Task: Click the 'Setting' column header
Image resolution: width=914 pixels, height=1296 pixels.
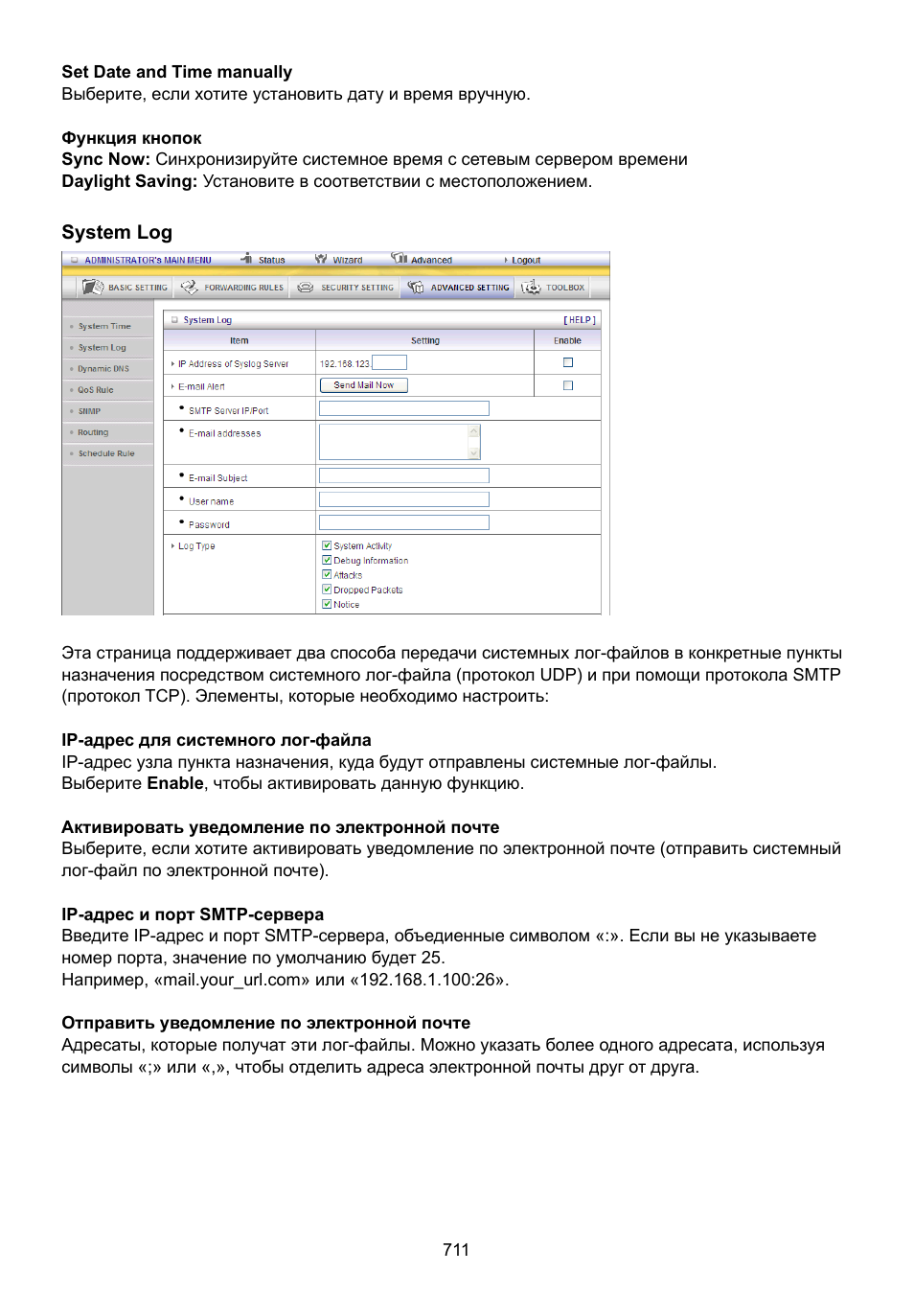Action: tap(425, 340)
